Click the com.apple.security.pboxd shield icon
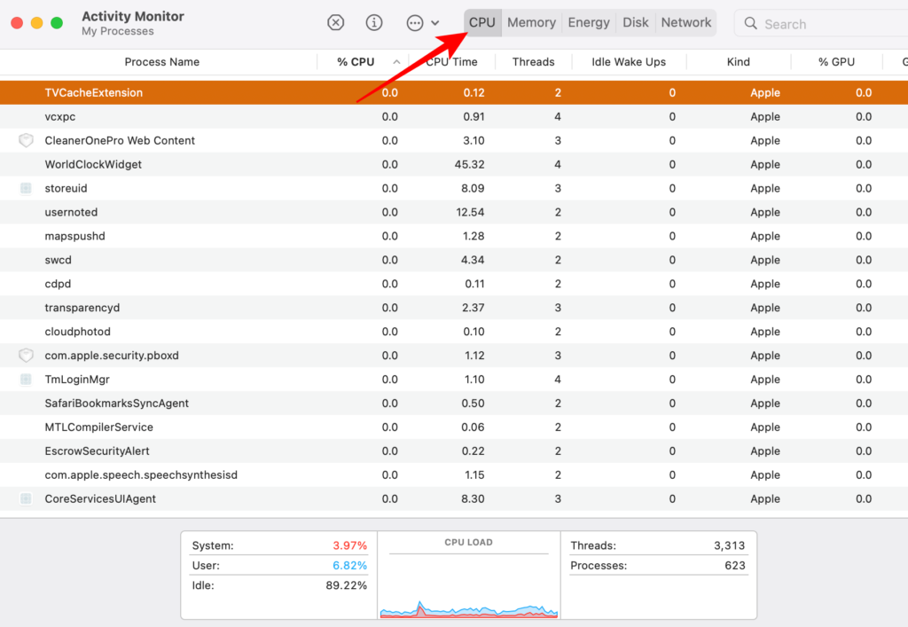 tap(26, 356)
